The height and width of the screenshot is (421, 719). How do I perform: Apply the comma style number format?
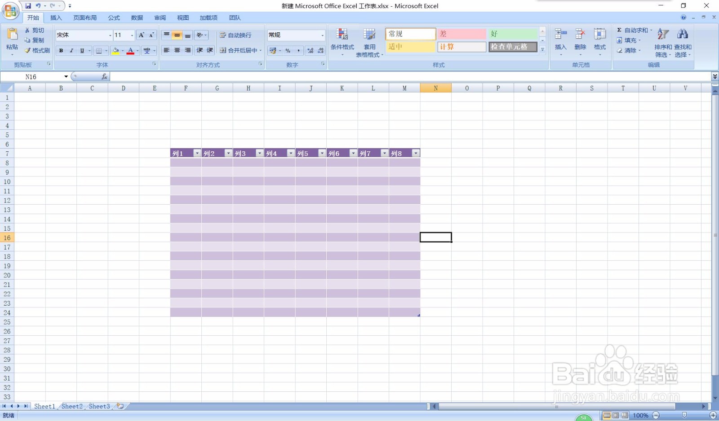298,51
